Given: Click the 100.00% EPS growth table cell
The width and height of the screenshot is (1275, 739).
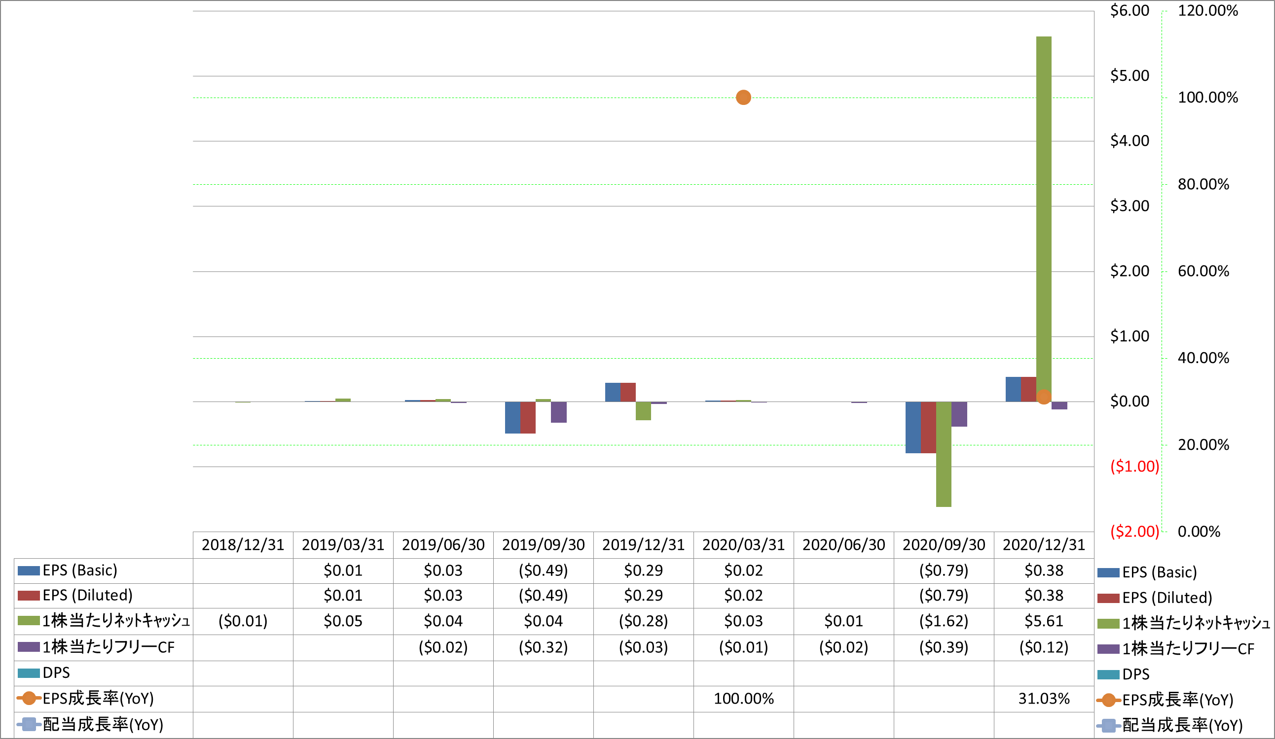Looking at the screenshot, I should pyautogui.click(x=743, y=699).
